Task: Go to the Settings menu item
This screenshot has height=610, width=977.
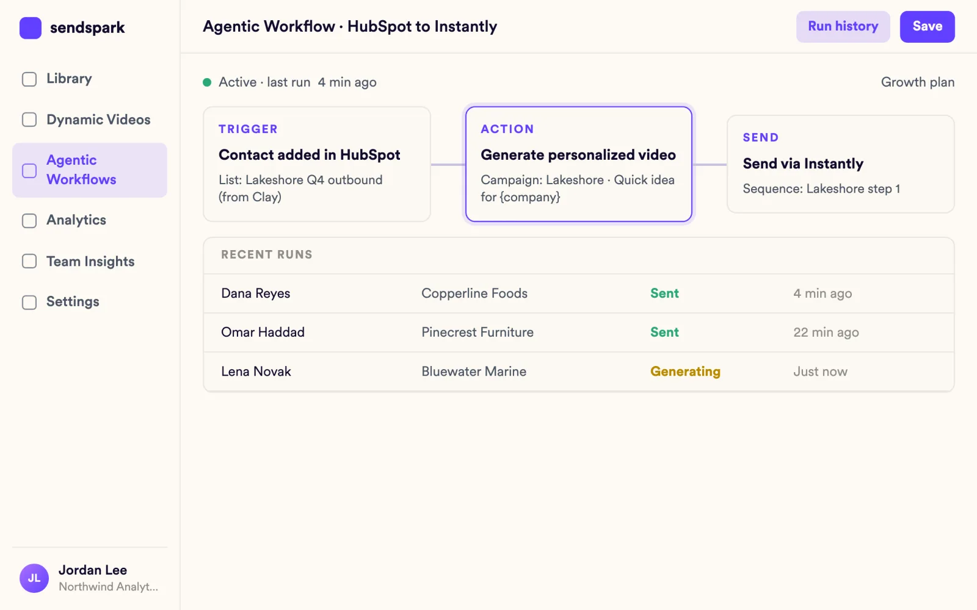Action: click(x=90, y=302)
